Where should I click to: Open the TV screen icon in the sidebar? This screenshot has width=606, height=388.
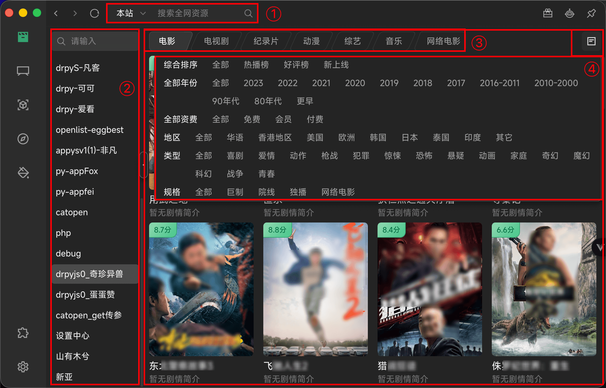coord(23,71)
